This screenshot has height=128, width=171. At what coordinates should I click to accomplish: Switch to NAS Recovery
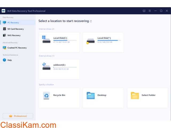click(18, 35)
